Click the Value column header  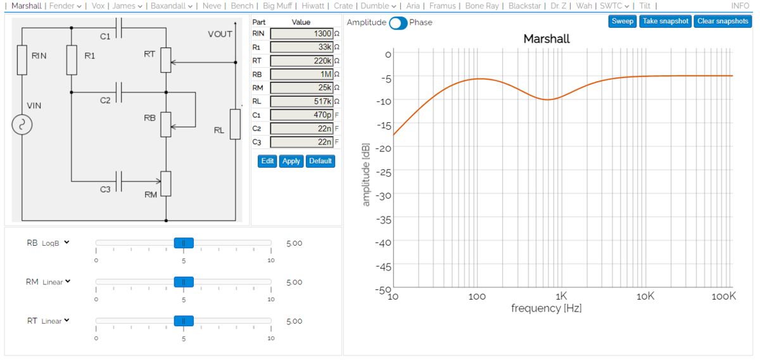pos(301,22)
